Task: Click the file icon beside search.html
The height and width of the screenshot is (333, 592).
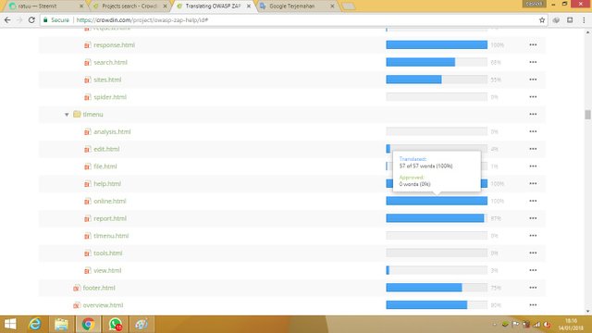Action: (87, 62)
